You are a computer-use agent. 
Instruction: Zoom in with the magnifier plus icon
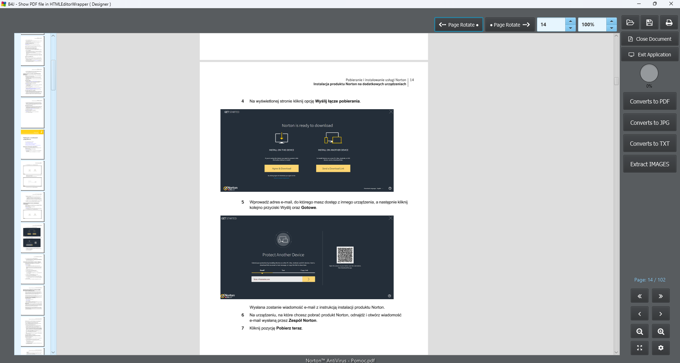(661, 331)
